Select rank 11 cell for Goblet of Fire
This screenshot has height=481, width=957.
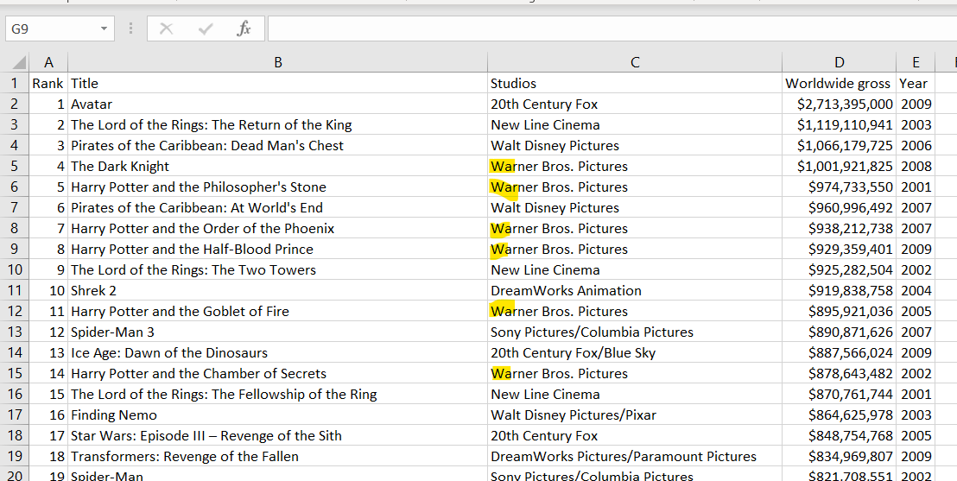tap(48, 311)
